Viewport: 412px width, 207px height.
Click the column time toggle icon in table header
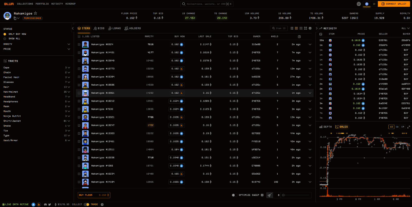coord(299,37)
